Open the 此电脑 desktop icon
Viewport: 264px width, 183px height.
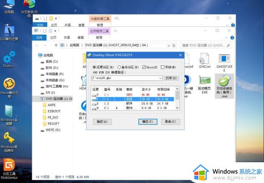click(x=9, y=6)
